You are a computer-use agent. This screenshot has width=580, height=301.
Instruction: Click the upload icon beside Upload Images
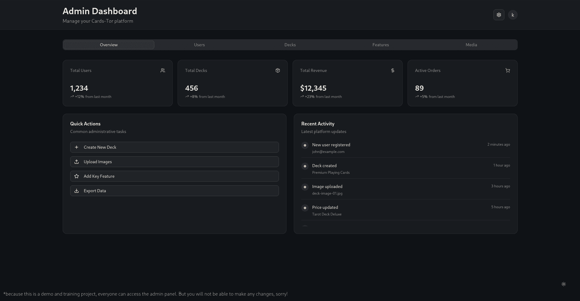pyautogui.click(x=77, y=162)
